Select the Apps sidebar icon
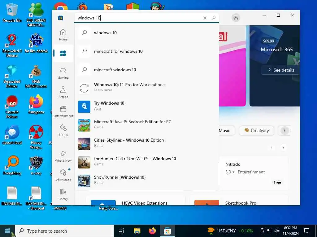Viewport: 317px width, 237px height. click(63, 53)
